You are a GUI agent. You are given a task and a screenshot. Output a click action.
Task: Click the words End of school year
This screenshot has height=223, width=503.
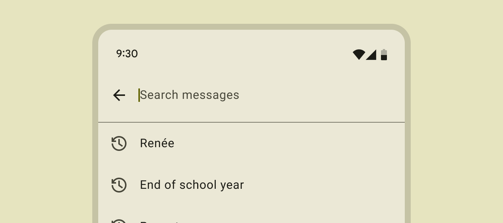(x=192, y=185)
